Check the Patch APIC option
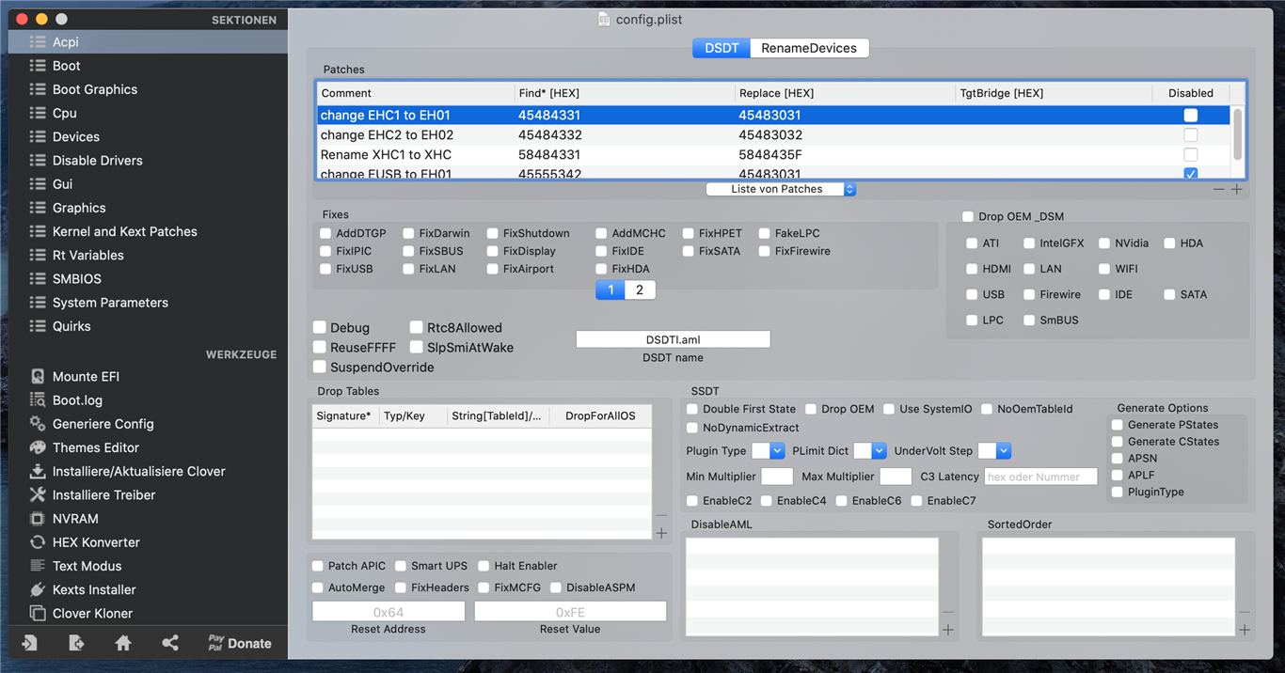1285x673 pixels. point(318,566)
